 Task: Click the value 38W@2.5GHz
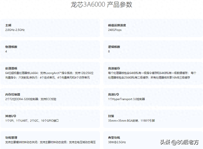pyautogui.click(x=117, y=142)
